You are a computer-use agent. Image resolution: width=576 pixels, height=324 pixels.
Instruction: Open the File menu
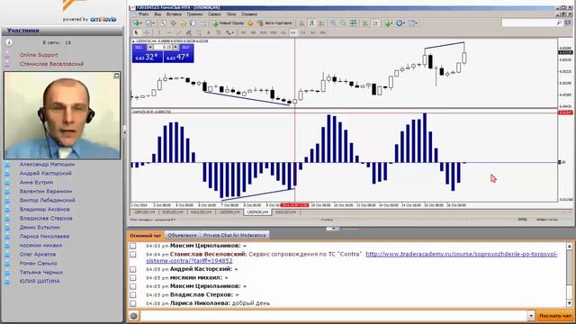coord(144,14)
